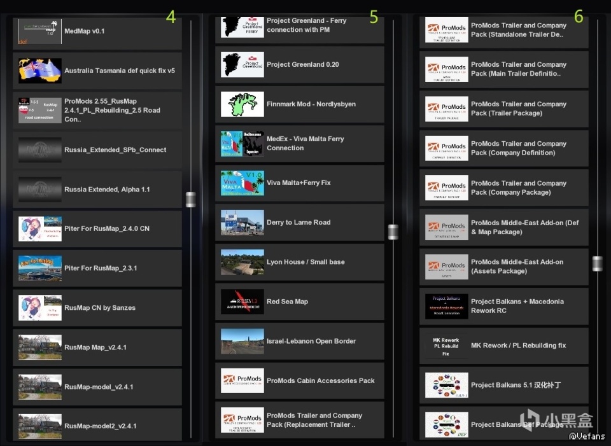Image resolution: width=611 pixels, height=446 pixels.
Task: Click the Piter For RusMap_2.4.0 CN icon
Action: coord(39,228)
